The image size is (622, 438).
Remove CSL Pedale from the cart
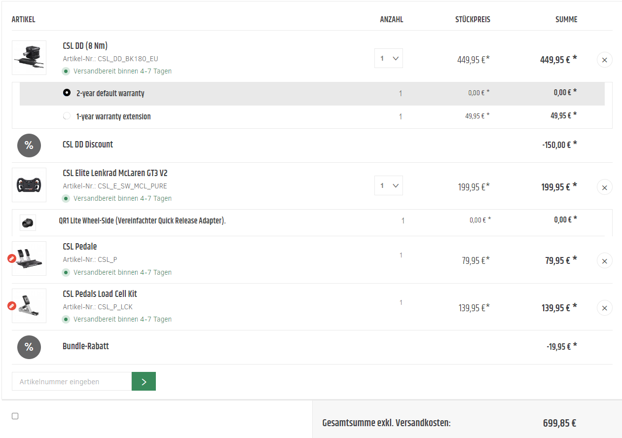pos(605,260)
